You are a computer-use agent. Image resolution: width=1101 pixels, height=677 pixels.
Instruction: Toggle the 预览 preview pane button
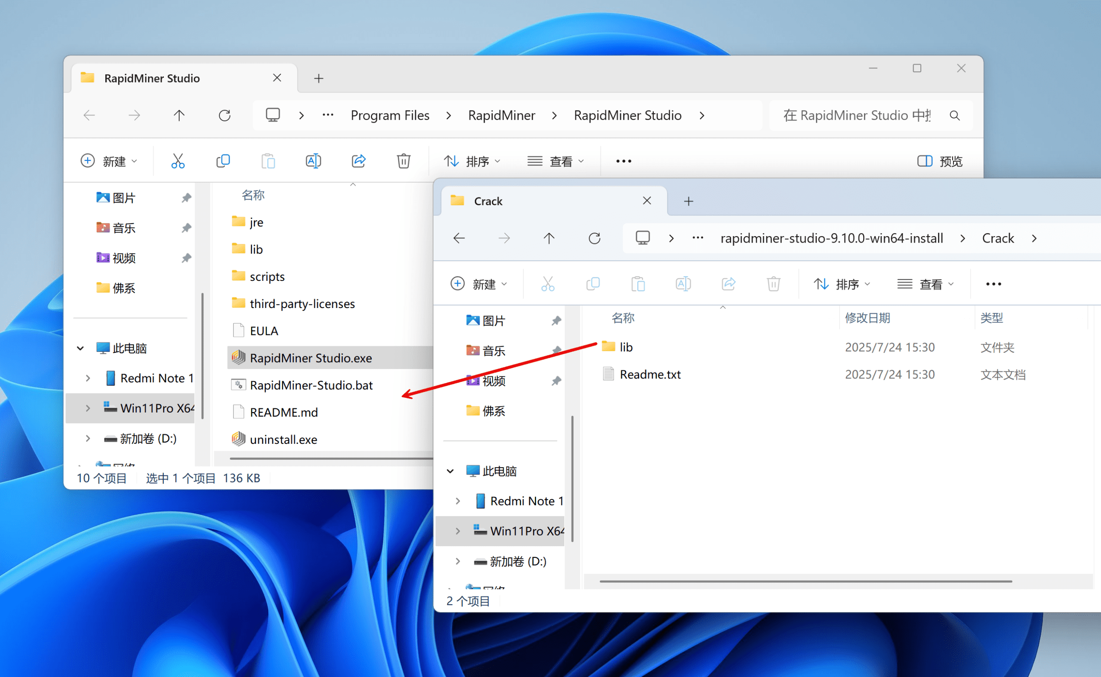[x=940, y=161]
